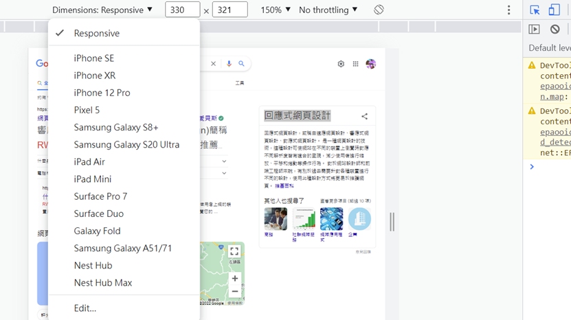Click the share icon in the knowledge panel
The width and height of the screenshot is (571, 320).
365,117
